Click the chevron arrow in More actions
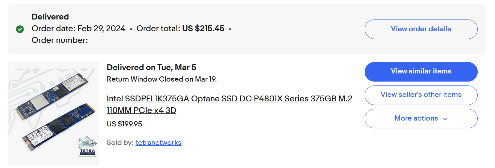 [x=445, y=119]
